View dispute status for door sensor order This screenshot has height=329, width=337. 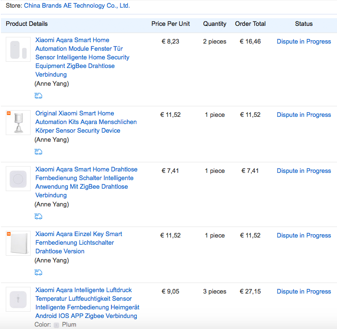coord(304,42)
